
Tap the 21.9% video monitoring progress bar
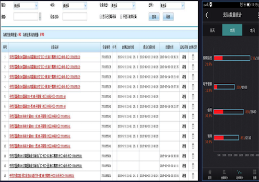(x=232, y=58)
